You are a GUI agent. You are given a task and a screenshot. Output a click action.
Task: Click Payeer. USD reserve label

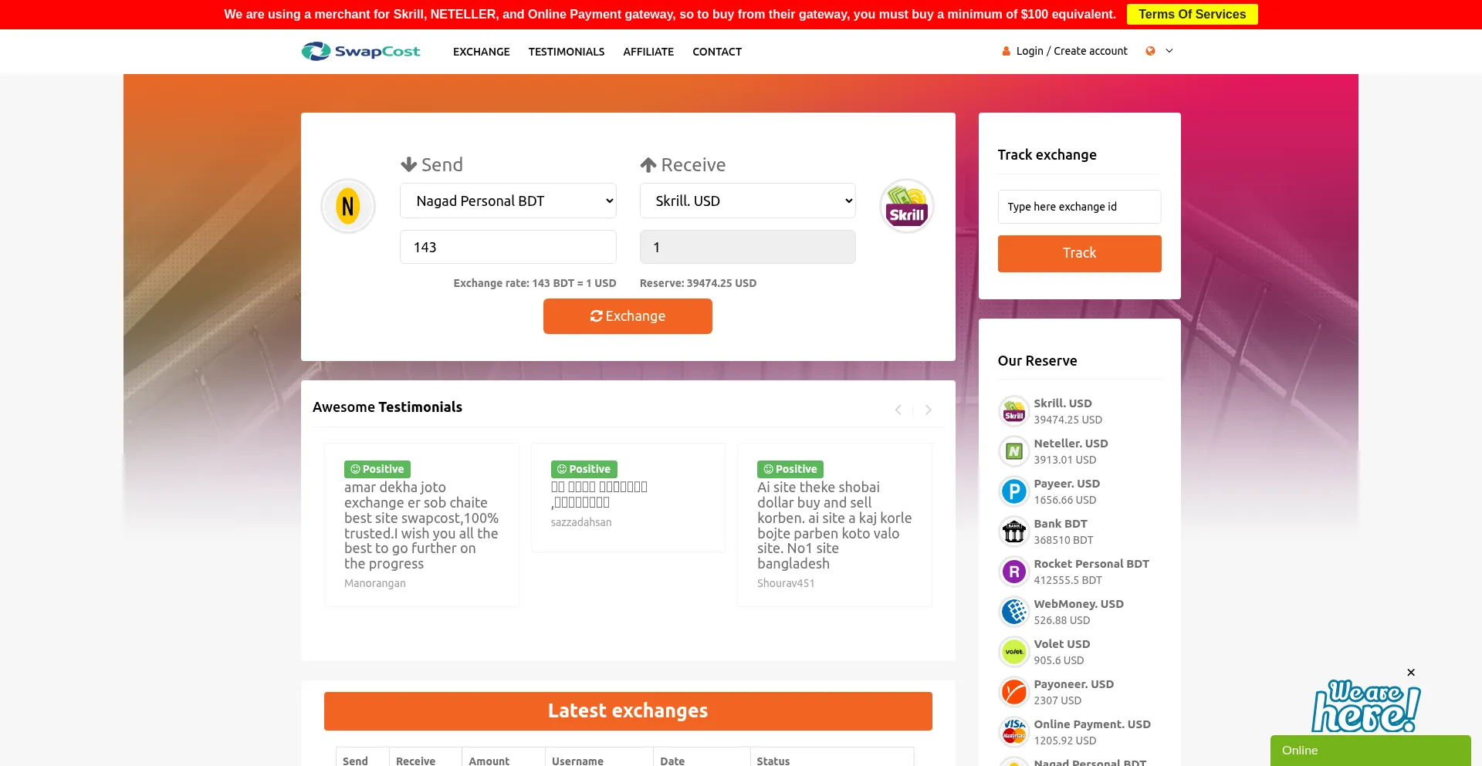[1067, 484]
